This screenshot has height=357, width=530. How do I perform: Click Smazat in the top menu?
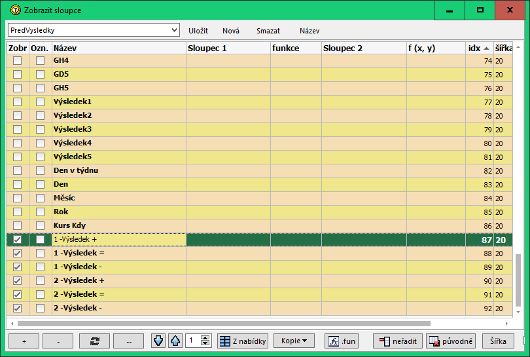coord(268,31)
